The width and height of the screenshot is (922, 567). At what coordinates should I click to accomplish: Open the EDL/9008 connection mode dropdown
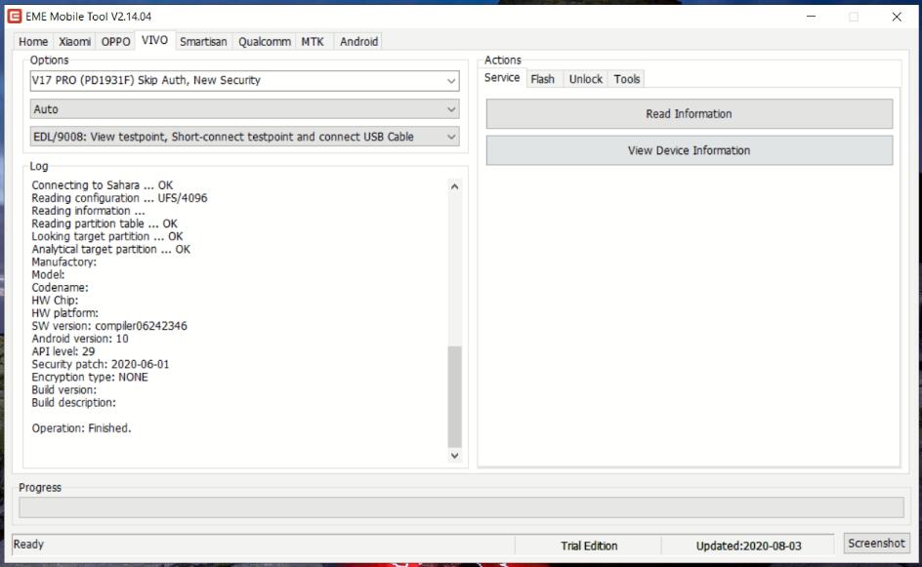244,137
